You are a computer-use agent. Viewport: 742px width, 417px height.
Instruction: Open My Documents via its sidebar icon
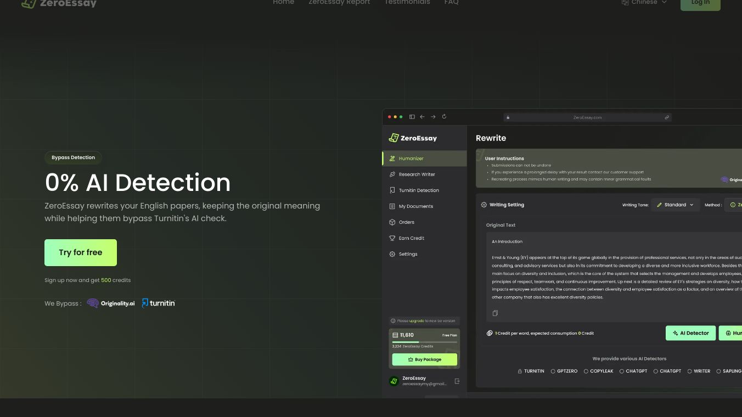click(x=392, y=206)
